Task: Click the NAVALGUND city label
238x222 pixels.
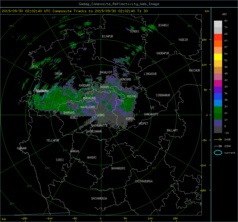Action: tap(88, 107)
